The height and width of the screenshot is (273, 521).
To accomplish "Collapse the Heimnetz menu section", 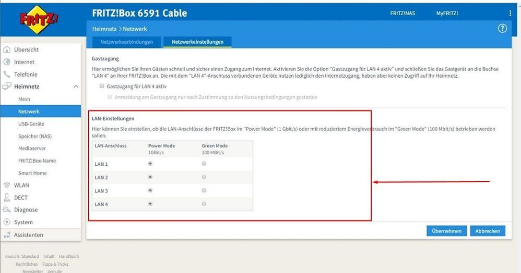I will click(76, 86).
